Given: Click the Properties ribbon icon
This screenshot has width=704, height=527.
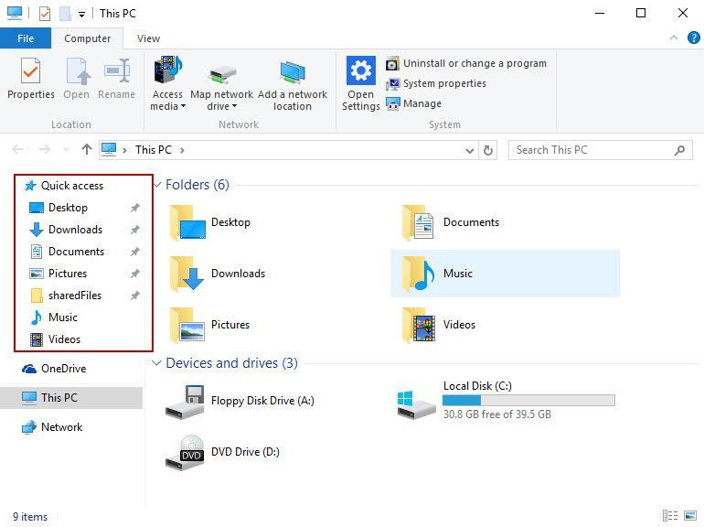Looking at the screenshot, I should tap(30, 70).
